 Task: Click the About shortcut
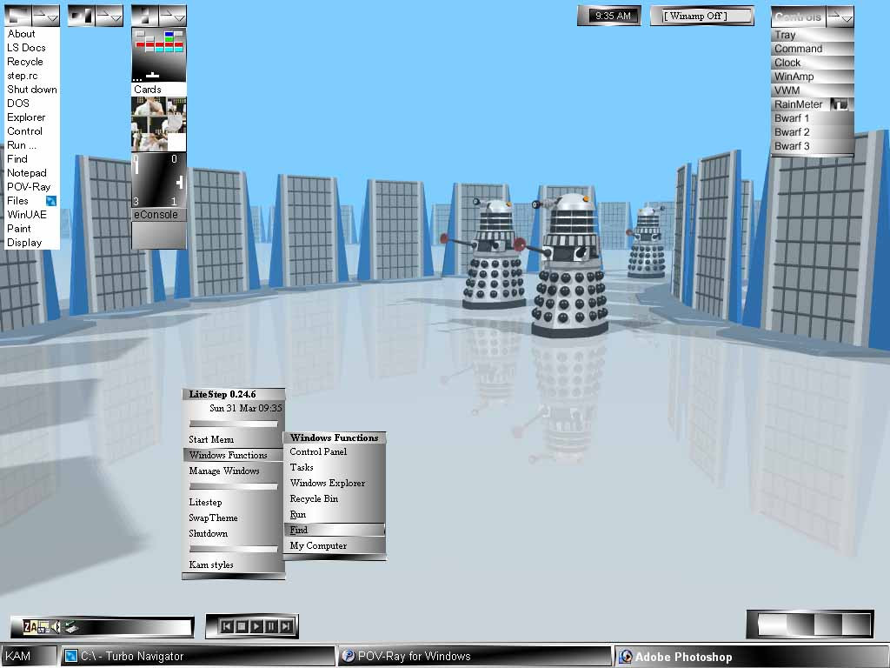[32, 34]
